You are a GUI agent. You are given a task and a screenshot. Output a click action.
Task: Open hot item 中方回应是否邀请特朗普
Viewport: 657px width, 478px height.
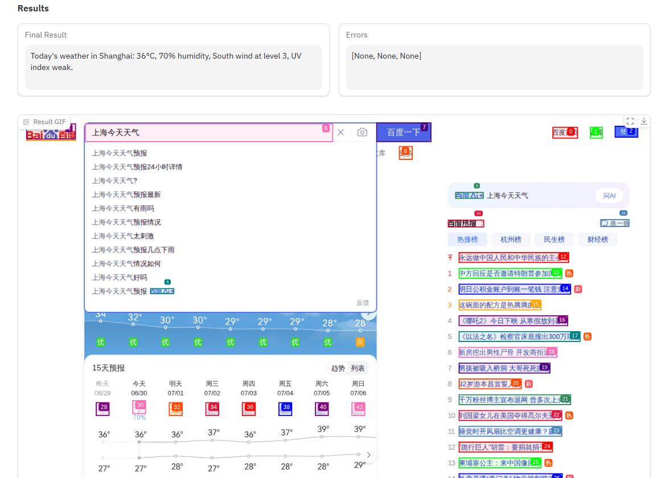pos(510,274)
